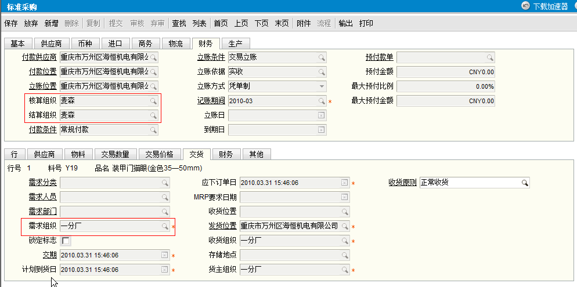577x287 pixels.
Task: Click the 下载加速器 round icon
Action: [x=525, y=6]
